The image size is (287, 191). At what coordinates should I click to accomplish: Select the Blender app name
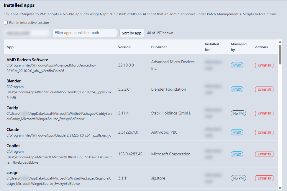click(14, 81)
